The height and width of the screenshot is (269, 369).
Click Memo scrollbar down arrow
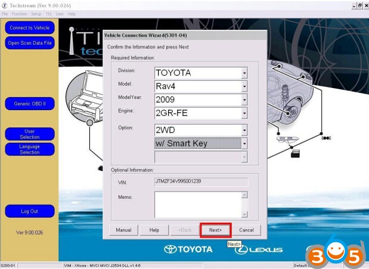point(244,214)
